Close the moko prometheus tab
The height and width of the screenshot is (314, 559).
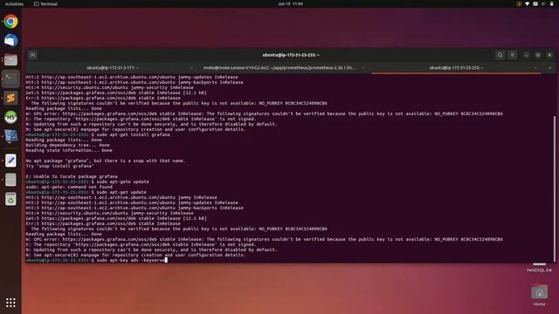point(363,68)
